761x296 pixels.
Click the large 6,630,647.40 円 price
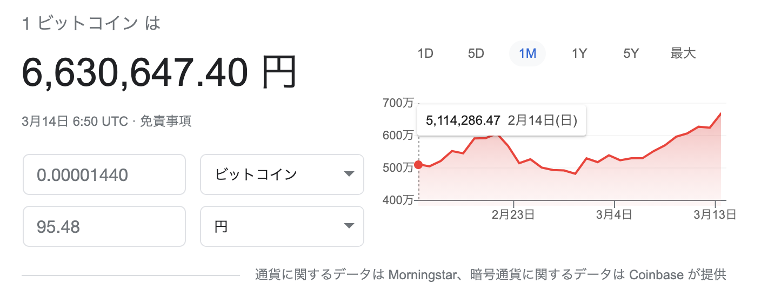coord(159,73)
